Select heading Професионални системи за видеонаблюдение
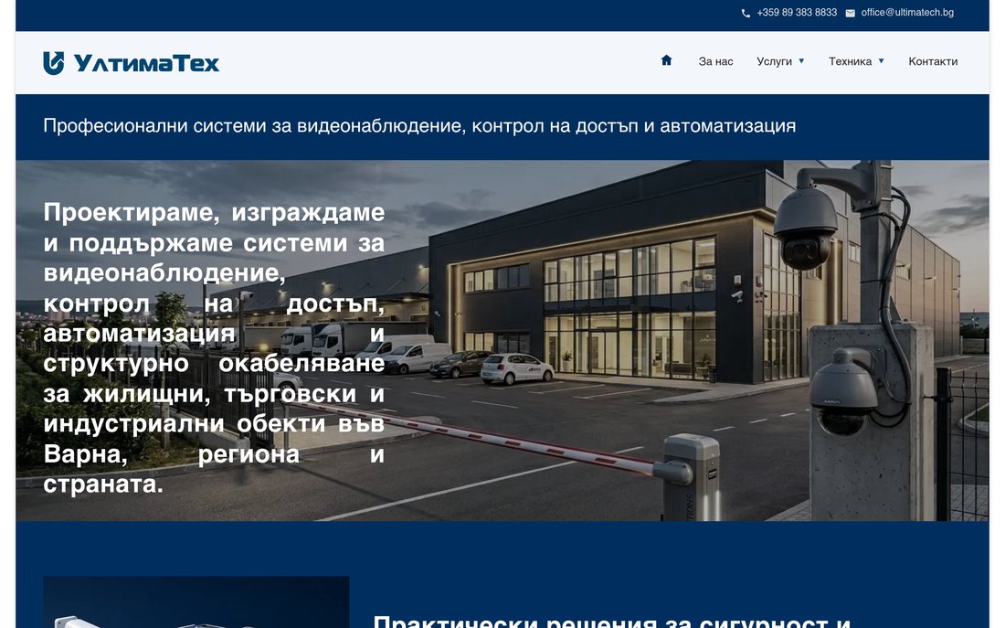 [419, 126]
